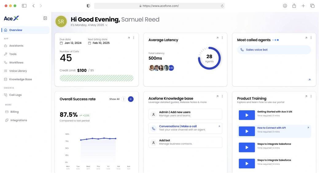Open Conversations | Make a call guide
Viewport: 319px width, 173px height.
(185, 128)
